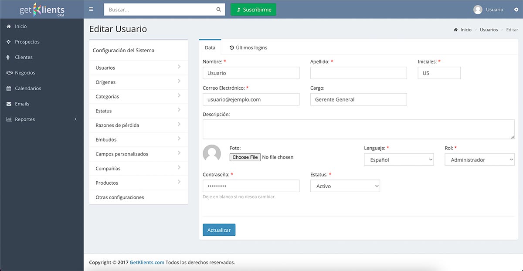Click the Choose File button
Screen dimensions: 523x271
pyautogui.click(x=245, y=157)
